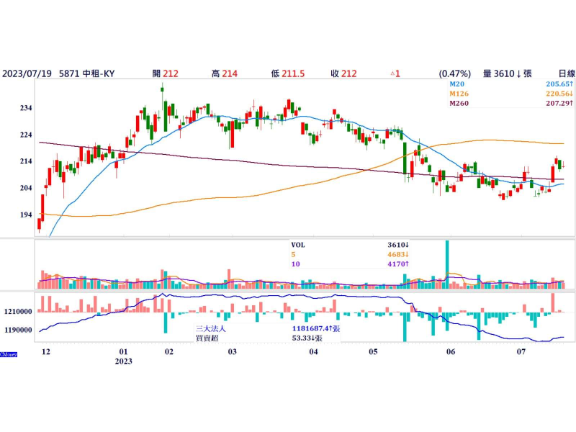Click the VOL value 3610
This screenshot has height=432, width=576.
[398, 245]
